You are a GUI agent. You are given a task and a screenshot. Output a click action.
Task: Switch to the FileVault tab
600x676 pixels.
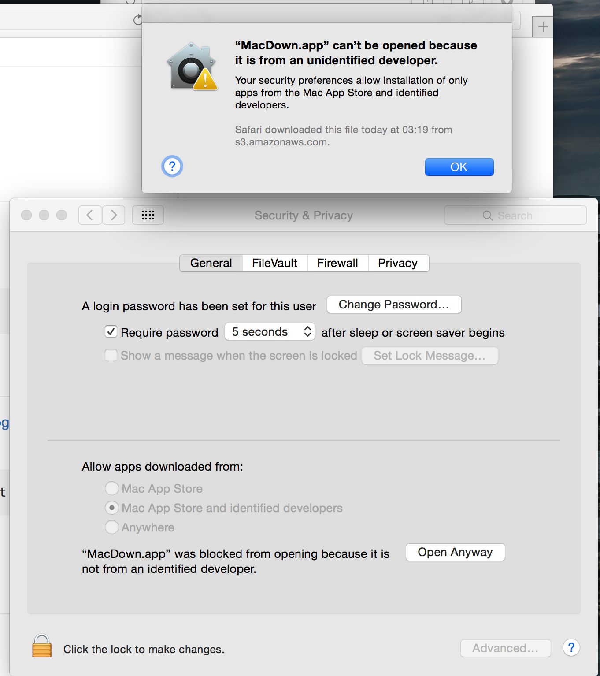point(274,263)
